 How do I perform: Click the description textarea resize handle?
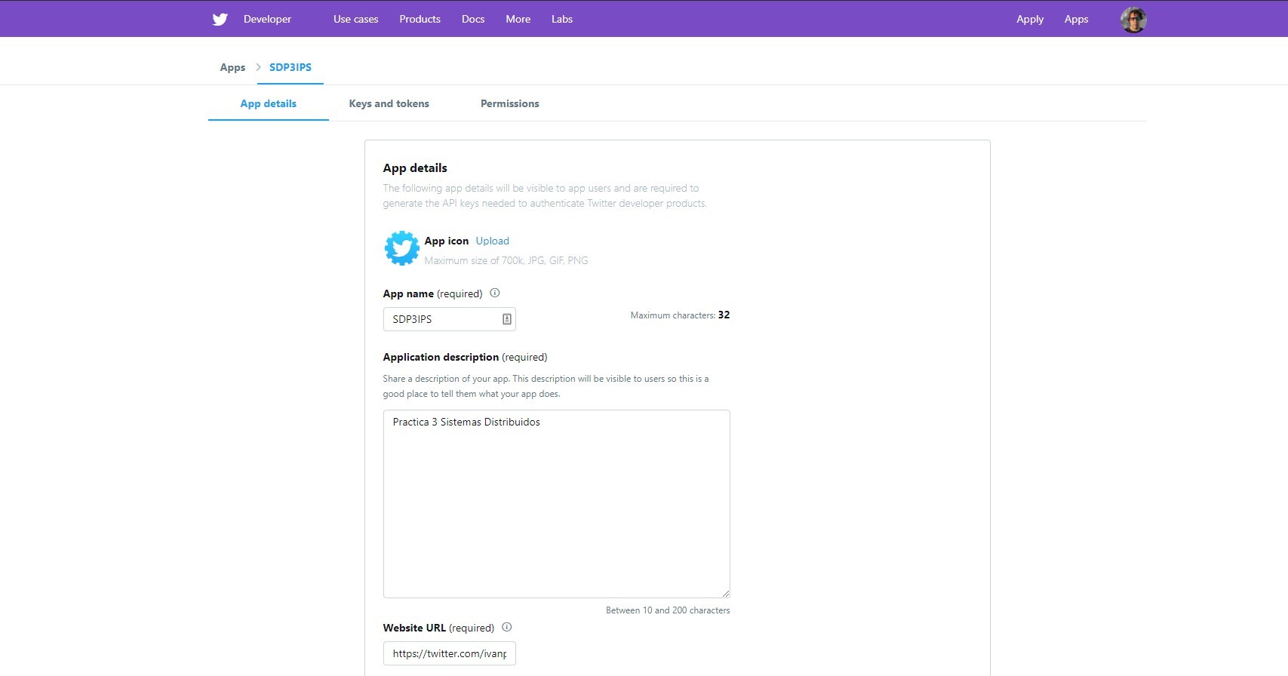pos(725,593)
